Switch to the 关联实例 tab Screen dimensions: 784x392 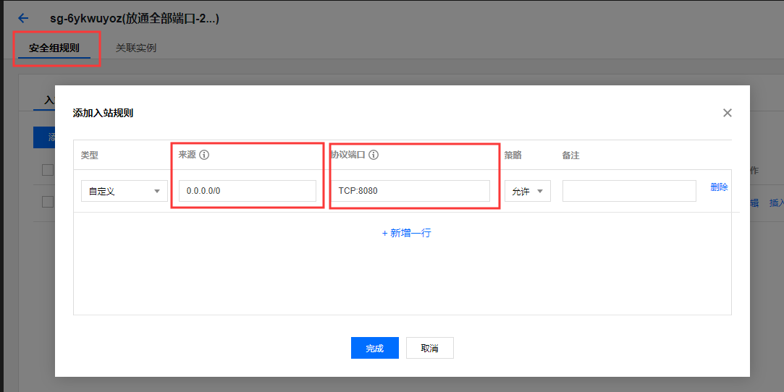pyautogui.click(x=136, y=48)
